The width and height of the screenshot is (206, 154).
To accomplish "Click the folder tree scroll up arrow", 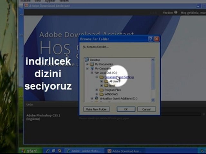I will tap(153, 60).
